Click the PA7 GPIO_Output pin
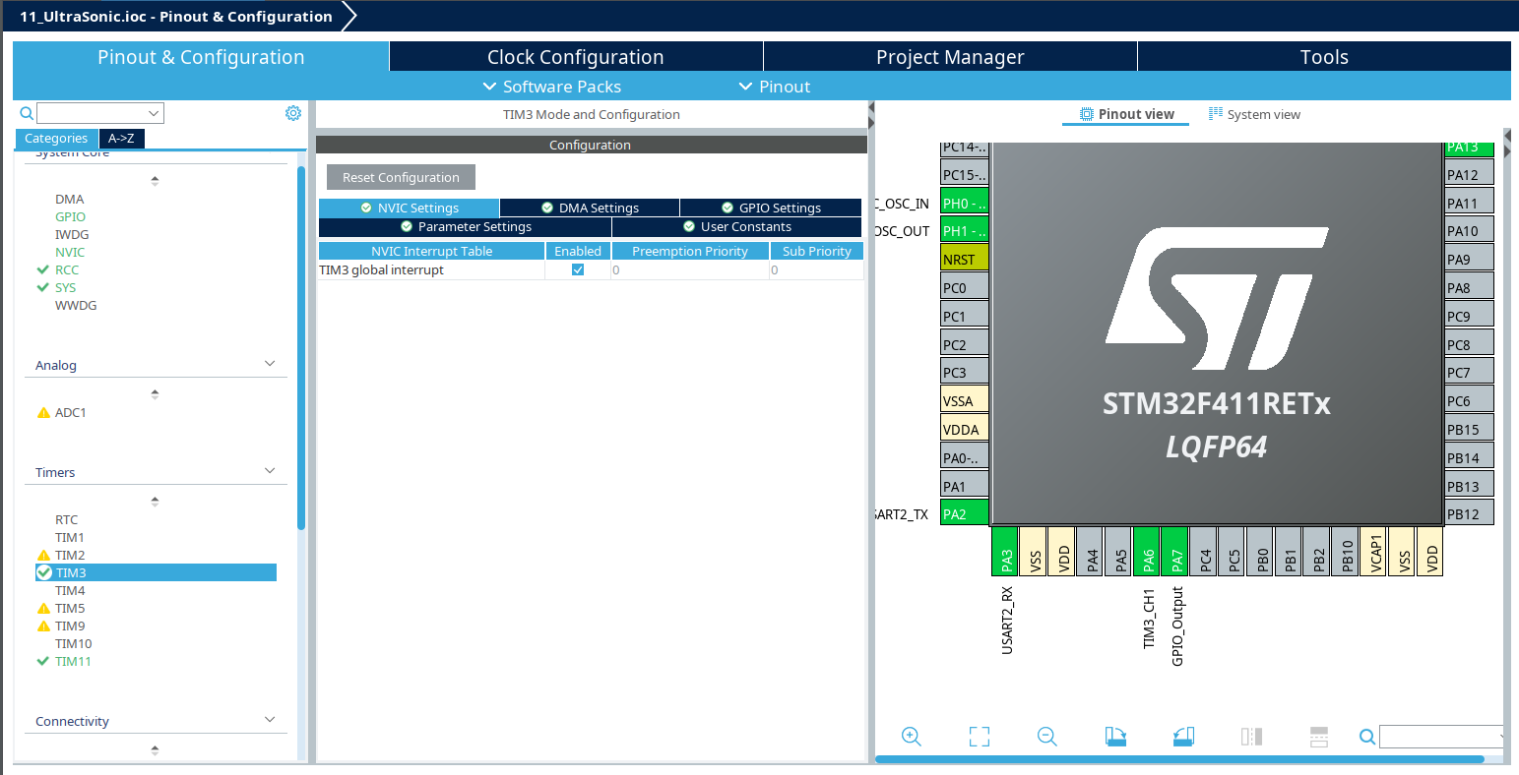The height and width of the screenshot is (775, 1519). coord(1175,551)
